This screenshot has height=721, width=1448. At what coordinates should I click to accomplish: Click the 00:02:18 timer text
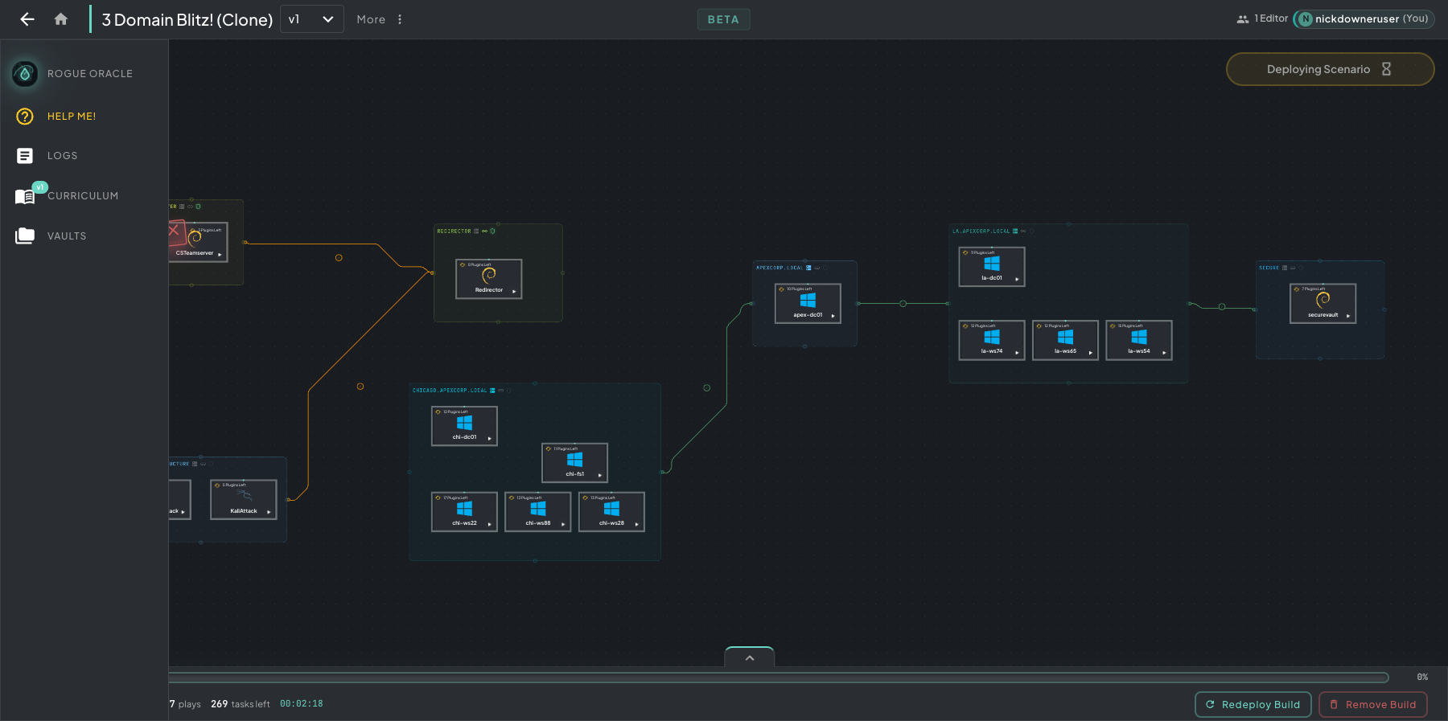[302, 704]
